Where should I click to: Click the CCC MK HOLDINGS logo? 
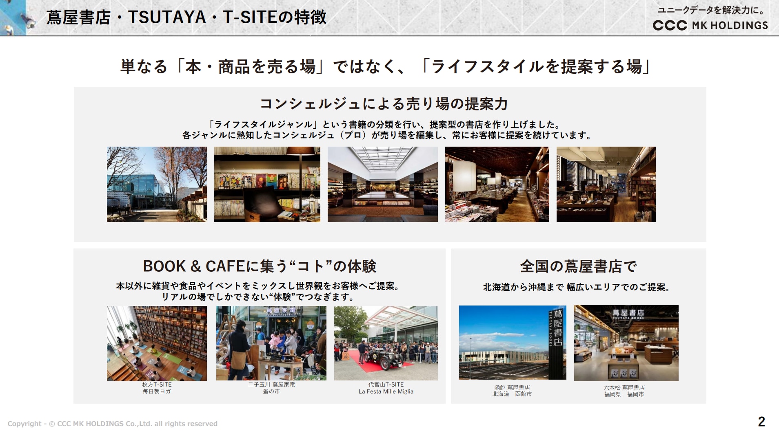710,25
